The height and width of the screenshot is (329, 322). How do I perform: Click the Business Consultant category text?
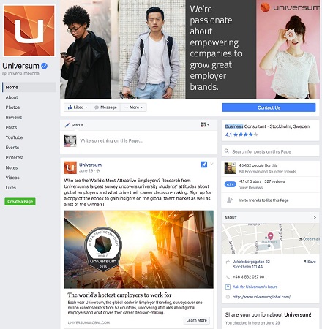(x=245, y=126)
